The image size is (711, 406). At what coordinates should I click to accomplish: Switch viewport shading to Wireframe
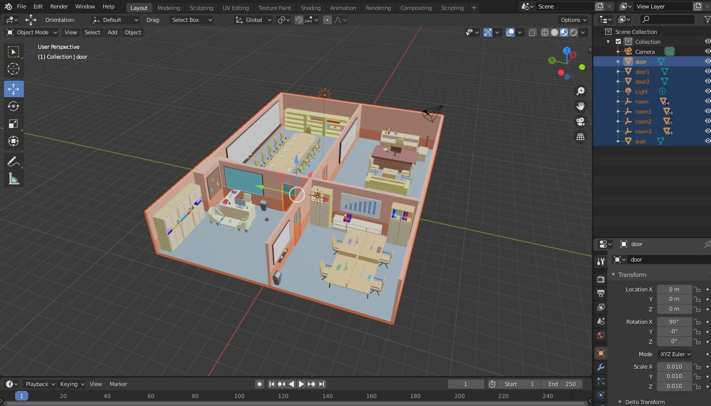point(545,32)
